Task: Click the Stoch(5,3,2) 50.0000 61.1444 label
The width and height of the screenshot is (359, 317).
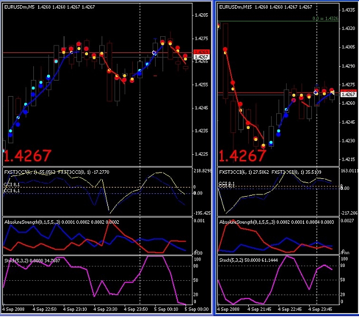Action: [x=248, y=260]
